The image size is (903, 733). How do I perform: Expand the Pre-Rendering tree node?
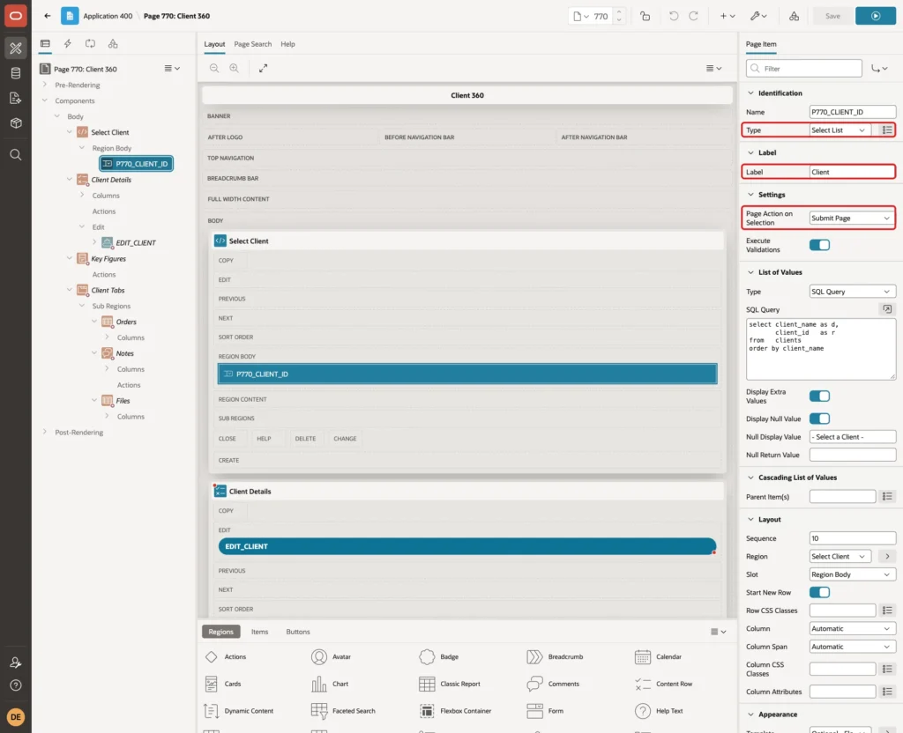pyautogui.click(x=45, y=85)
